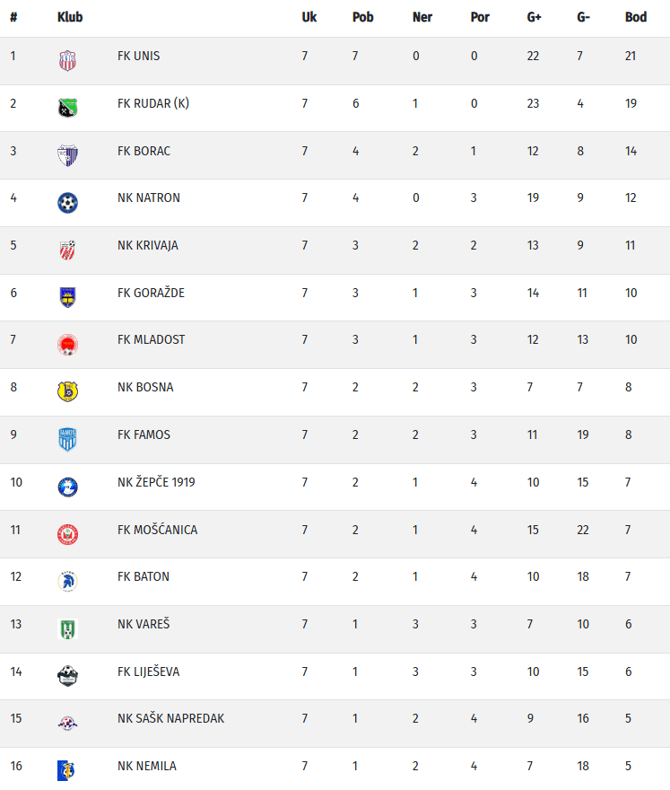The image size is (670, 790).
Task: Click the NK Krivaja club crest
Action: pos(67,250)
